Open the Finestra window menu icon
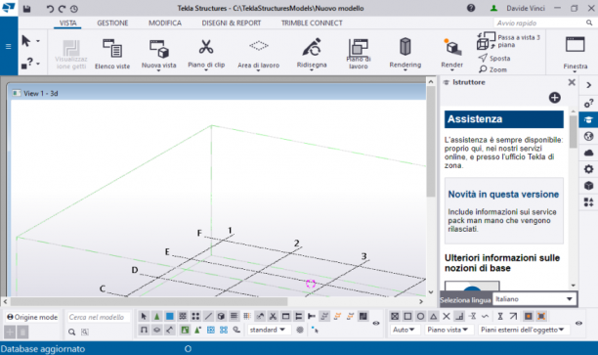 pyautogui.click(x=576, y=45)
